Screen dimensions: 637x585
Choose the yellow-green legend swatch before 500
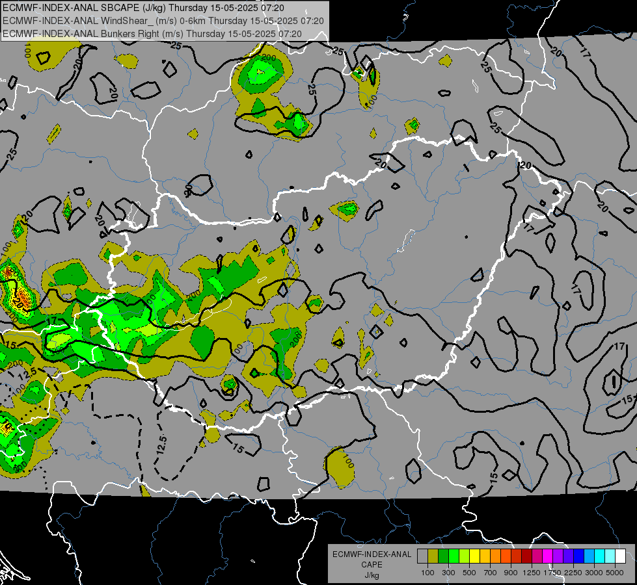point(465,556)
